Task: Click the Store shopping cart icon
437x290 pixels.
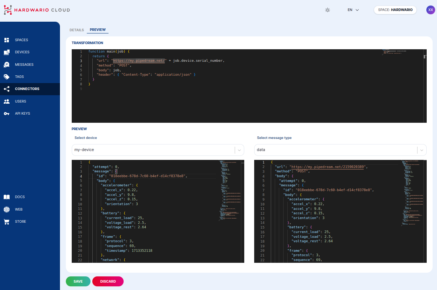Action: (x=7, y=222)
